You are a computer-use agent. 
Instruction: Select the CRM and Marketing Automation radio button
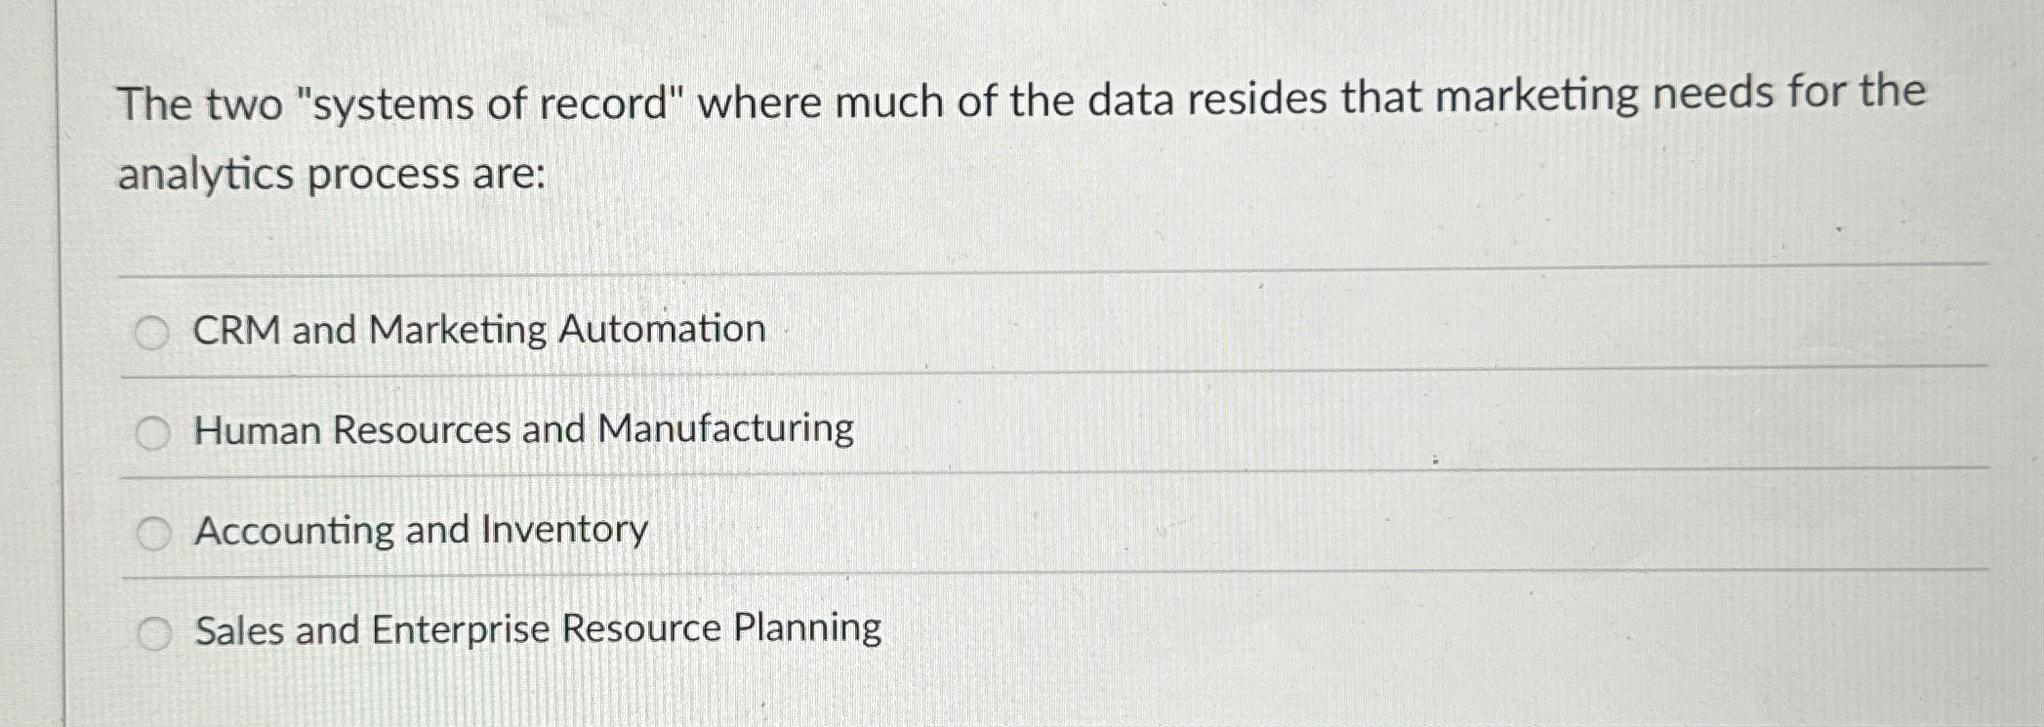tap(151, 334)
